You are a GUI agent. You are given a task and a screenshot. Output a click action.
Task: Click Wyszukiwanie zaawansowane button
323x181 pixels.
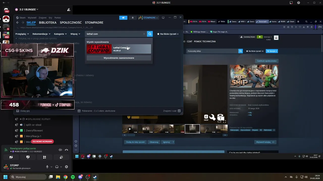pyautogui.click(x=119, y=58)
